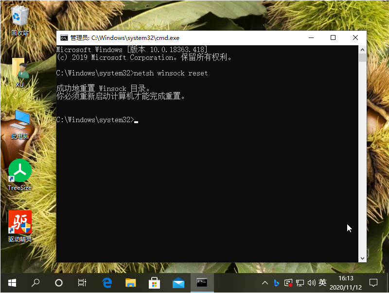Open the Mail app from the taskbar

click(178, 282)
